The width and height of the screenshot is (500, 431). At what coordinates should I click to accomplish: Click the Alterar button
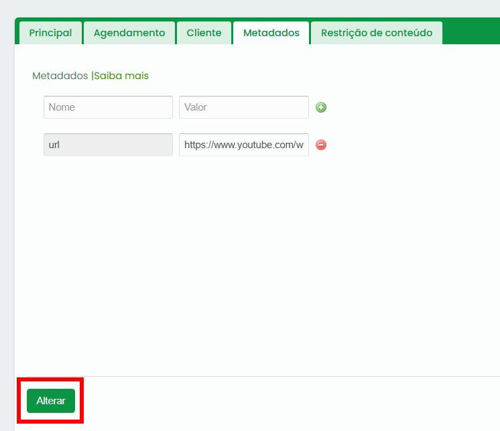coord(51,401)
